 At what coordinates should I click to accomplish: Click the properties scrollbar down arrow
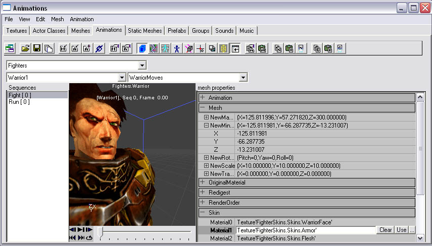point(420,238)
